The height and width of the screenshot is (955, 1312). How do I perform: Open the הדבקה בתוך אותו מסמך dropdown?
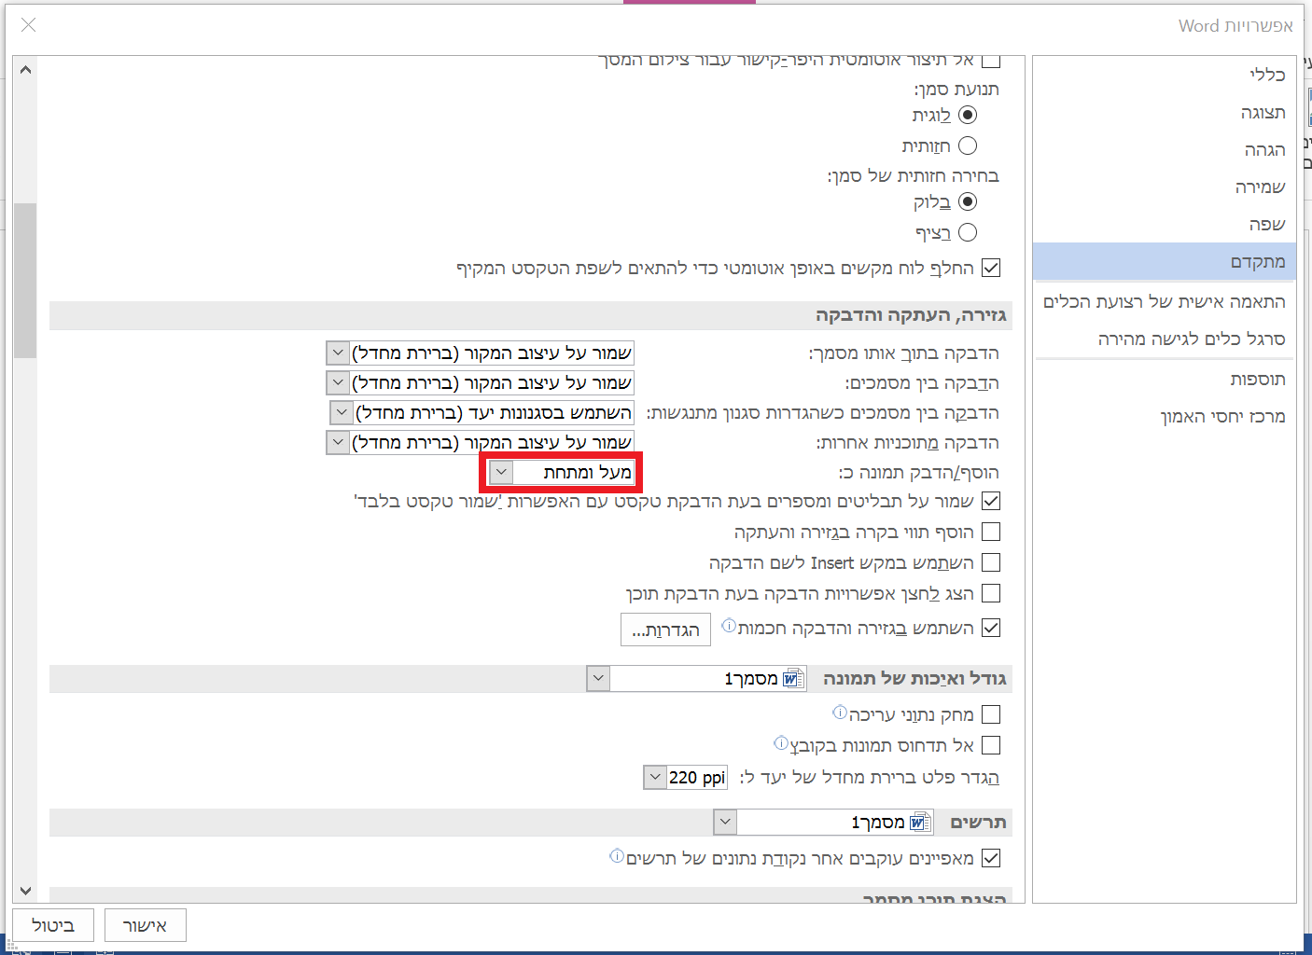pos(338,353)
